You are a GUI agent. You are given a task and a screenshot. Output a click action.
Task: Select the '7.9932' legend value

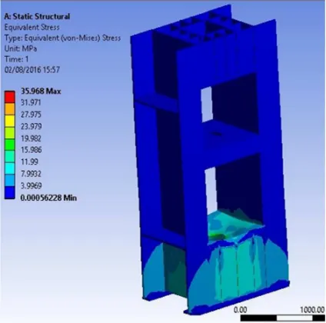tap(31, 174)
